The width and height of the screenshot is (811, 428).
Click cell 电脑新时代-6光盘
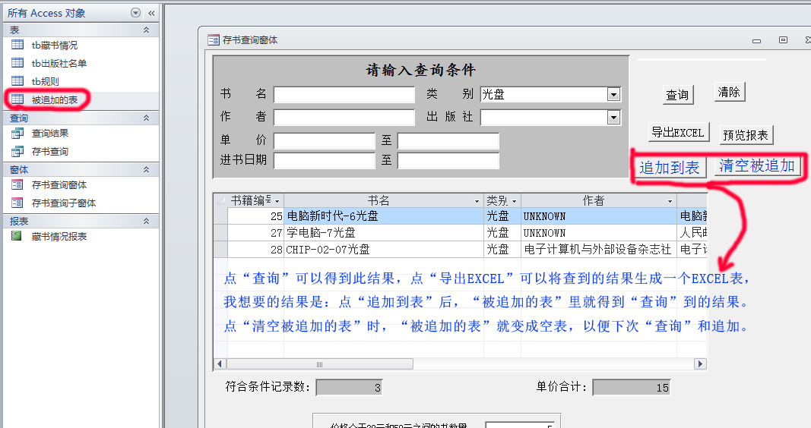[x=384, y=216]
